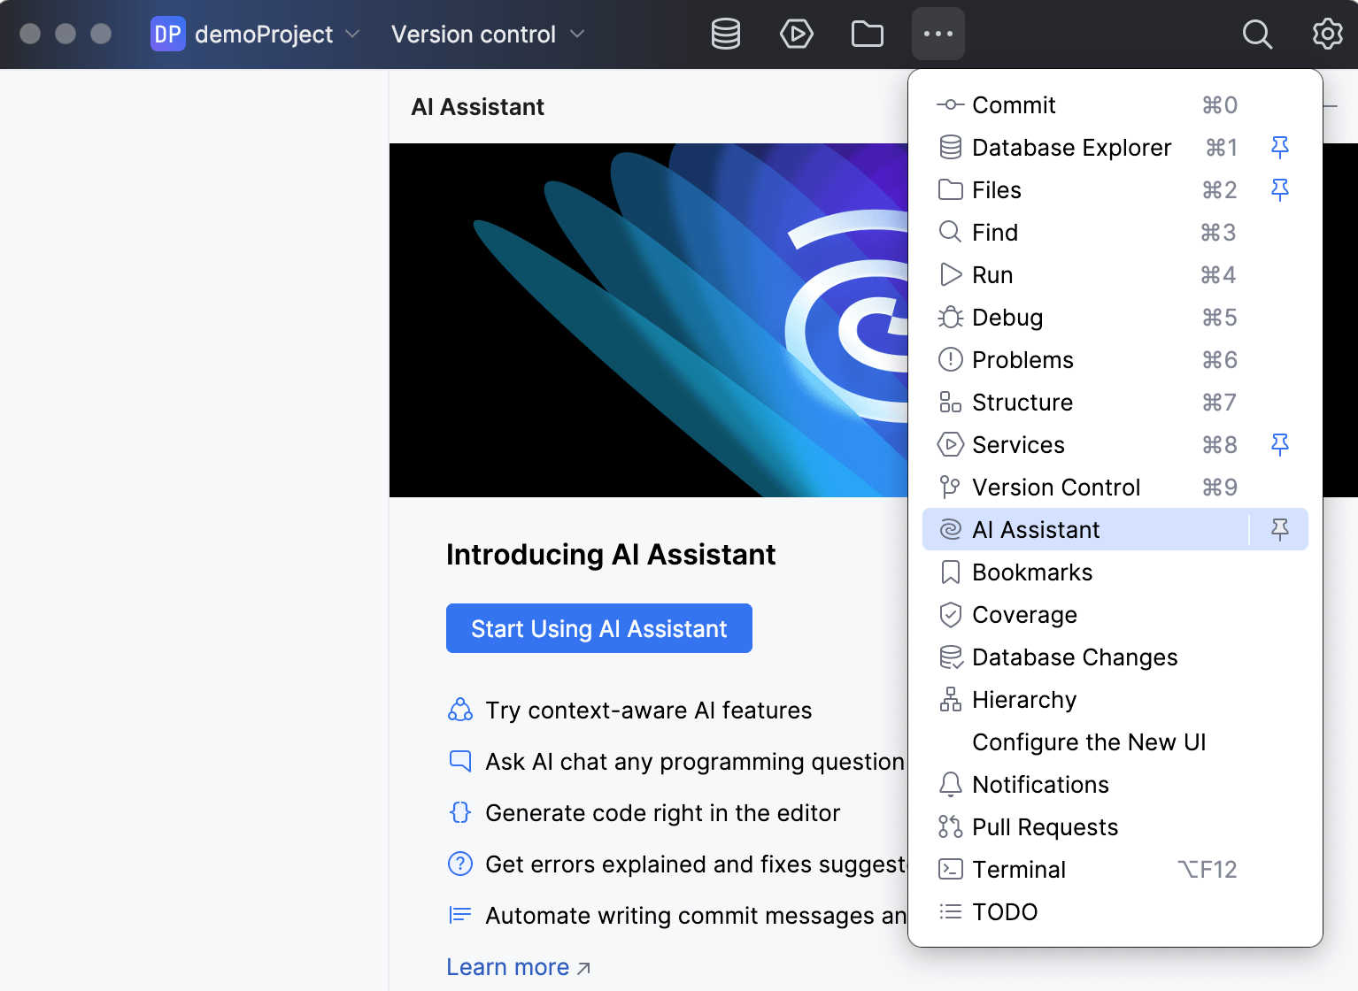
Task: Click the Services toolbar icon
Action: (x=797, y=35)
